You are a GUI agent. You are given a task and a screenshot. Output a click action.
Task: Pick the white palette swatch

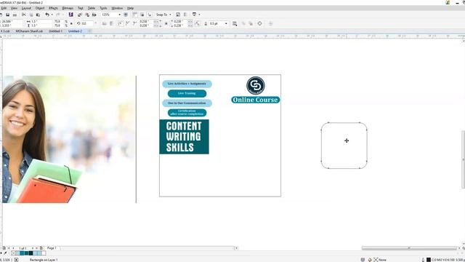(44, 253)
